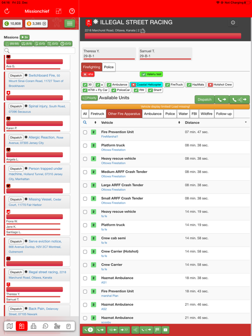Image resolution: width=252 pixels, height=336 pixels.
Task: Open the fullscreen expand icon in header
Action: coord(59,11)
